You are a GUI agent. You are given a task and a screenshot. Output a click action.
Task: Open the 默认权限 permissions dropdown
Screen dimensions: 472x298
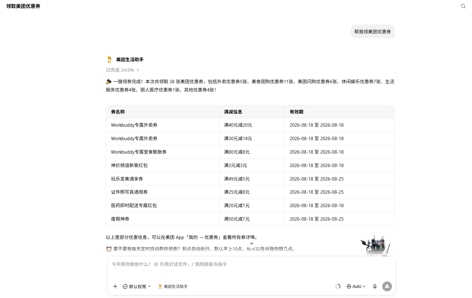(137, 286)
